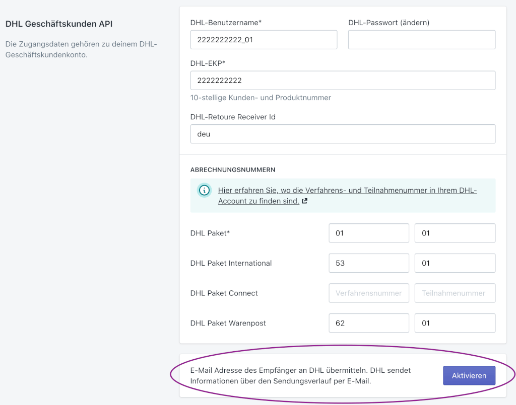Edit DHL Paket Warenpost Verfahrensnummer 62
The width and height of the screenshot is (516, 405).
tap(368, 323)
